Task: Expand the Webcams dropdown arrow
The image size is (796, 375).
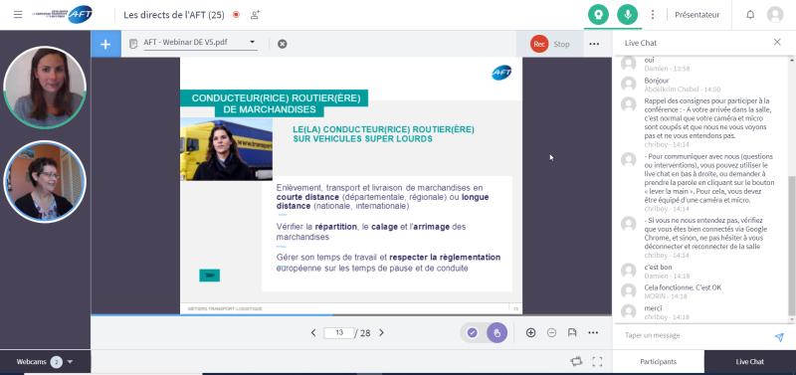Action: (x=70, y=362)
